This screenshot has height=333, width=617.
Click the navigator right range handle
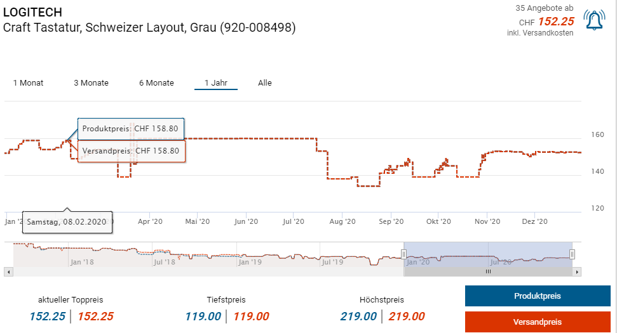pos(573,254)
